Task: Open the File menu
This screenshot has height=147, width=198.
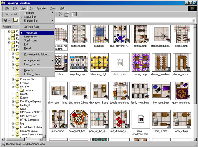Action: pos(7,9)
